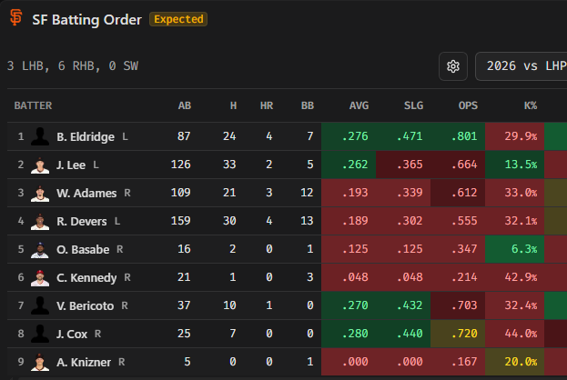Sort table by AVG column header
This screenshot has width=567, height=380.
[x=359, y=105]
